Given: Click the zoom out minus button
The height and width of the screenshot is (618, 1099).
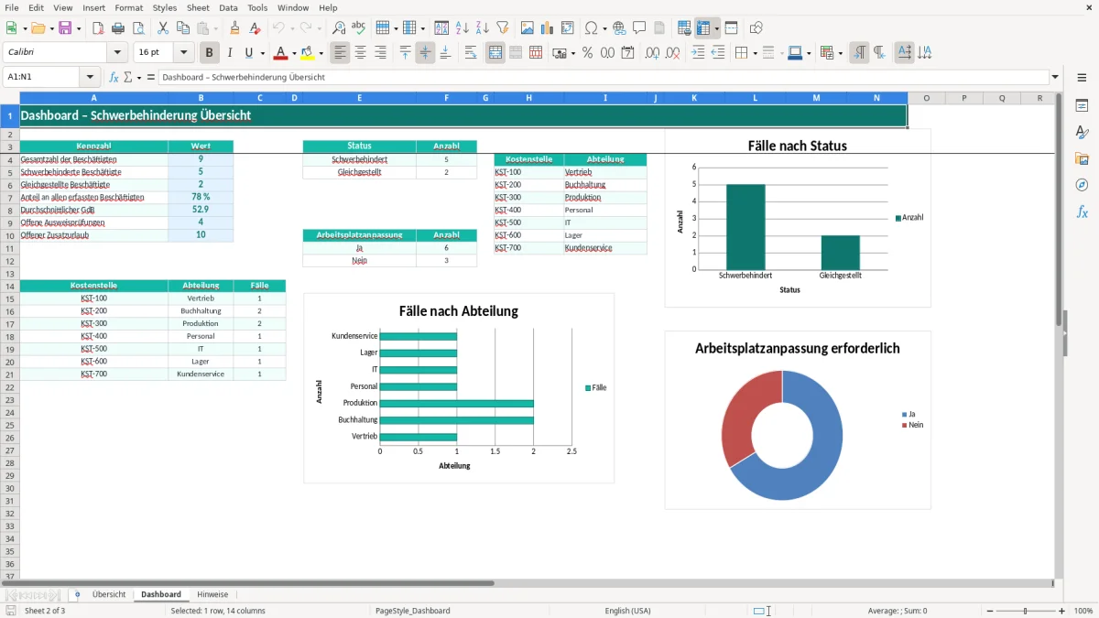Looking at the screenshot, I should [x=989, y=611].
